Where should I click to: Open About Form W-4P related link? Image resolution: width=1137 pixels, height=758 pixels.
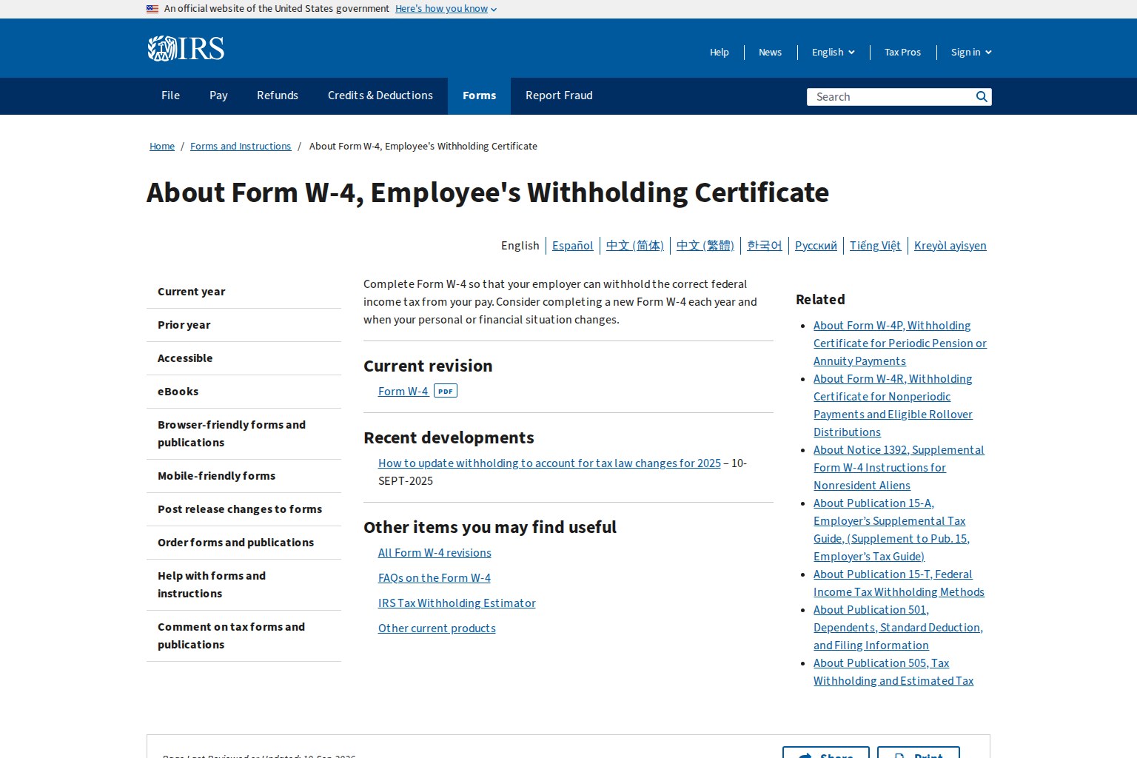click(x=900, y=343)
